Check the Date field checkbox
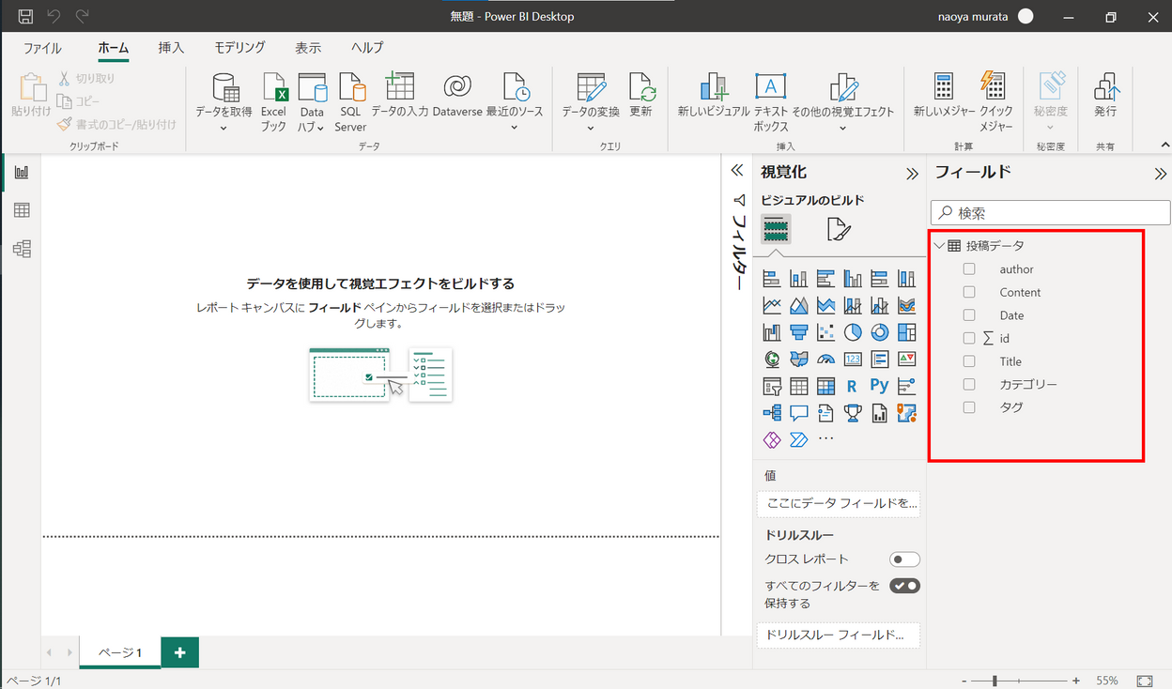Screen dimensions: 1172x689 coord(969,315)
